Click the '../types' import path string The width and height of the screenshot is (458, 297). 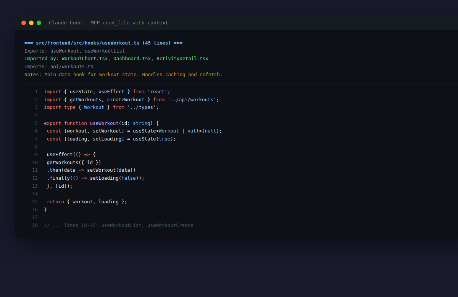pyautogui.click(x=142, y=107)
